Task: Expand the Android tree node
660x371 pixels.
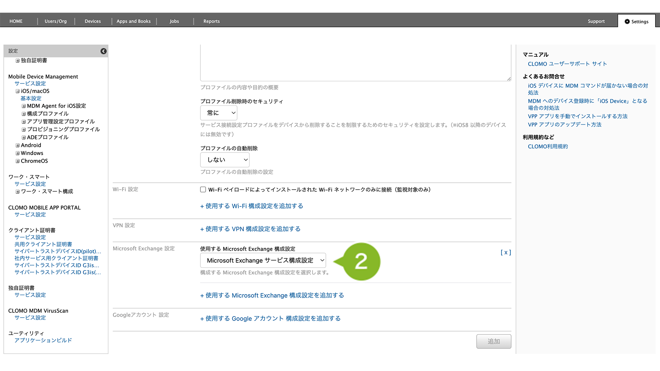Action: click(x=17, y=145)
